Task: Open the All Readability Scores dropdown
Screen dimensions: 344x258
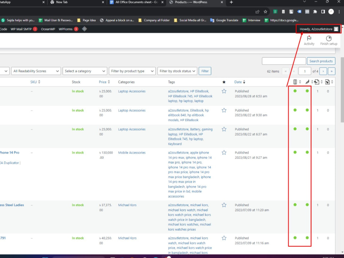Action: pos(36,71)
